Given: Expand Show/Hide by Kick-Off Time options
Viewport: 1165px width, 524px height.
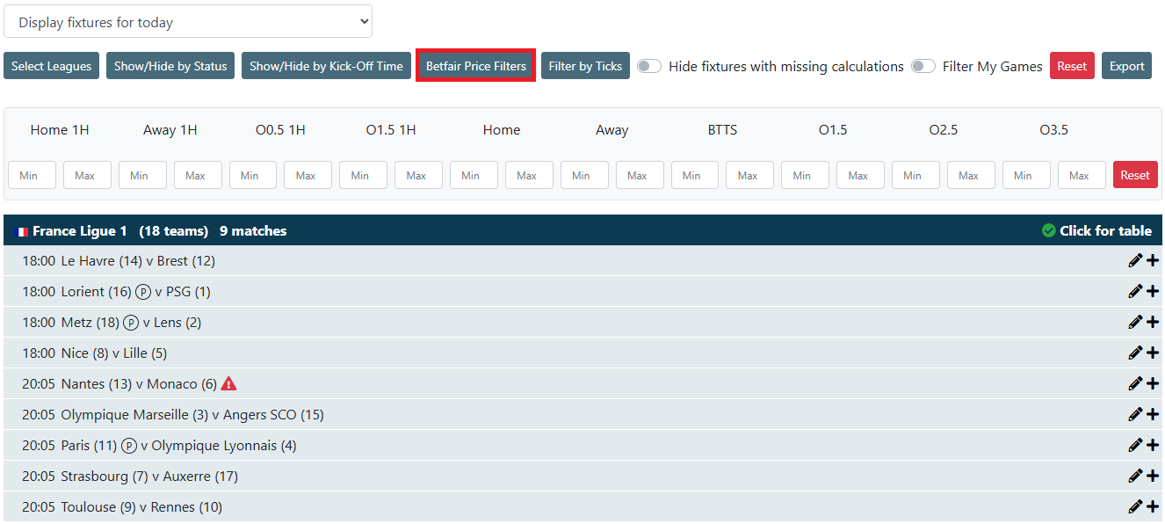Looking at the screenshot, I should coord(326,66).
